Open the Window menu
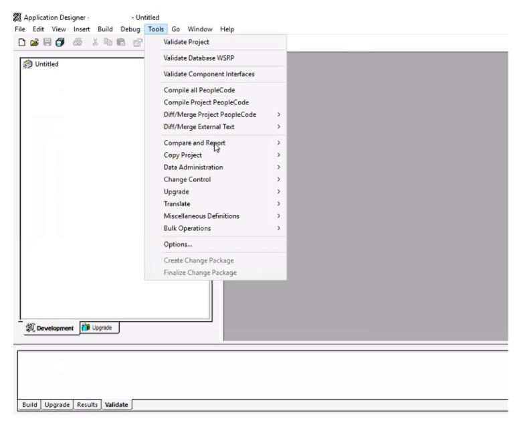This screenshot has height=427, width=515. pyautogui.click(x=200, y=29)
